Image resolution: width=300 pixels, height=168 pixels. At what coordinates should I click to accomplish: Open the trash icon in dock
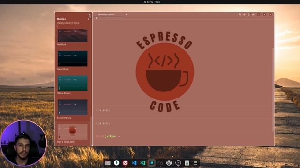[x=187, y=163]
